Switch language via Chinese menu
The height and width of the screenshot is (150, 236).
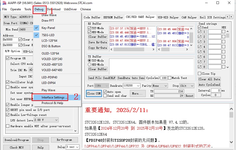click(86, 9)
